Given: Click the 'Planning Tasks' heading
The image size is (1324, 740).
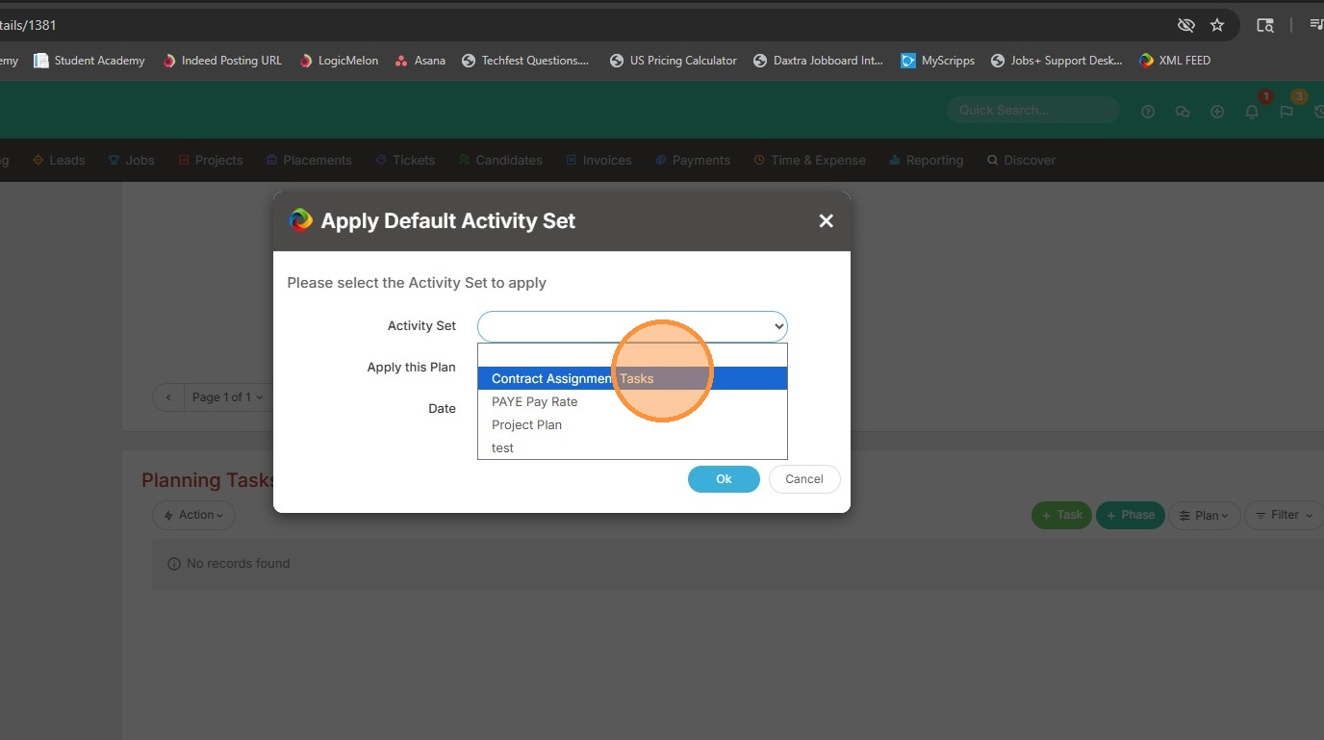Looking at the screenshot, I should [x=208, y=480].
